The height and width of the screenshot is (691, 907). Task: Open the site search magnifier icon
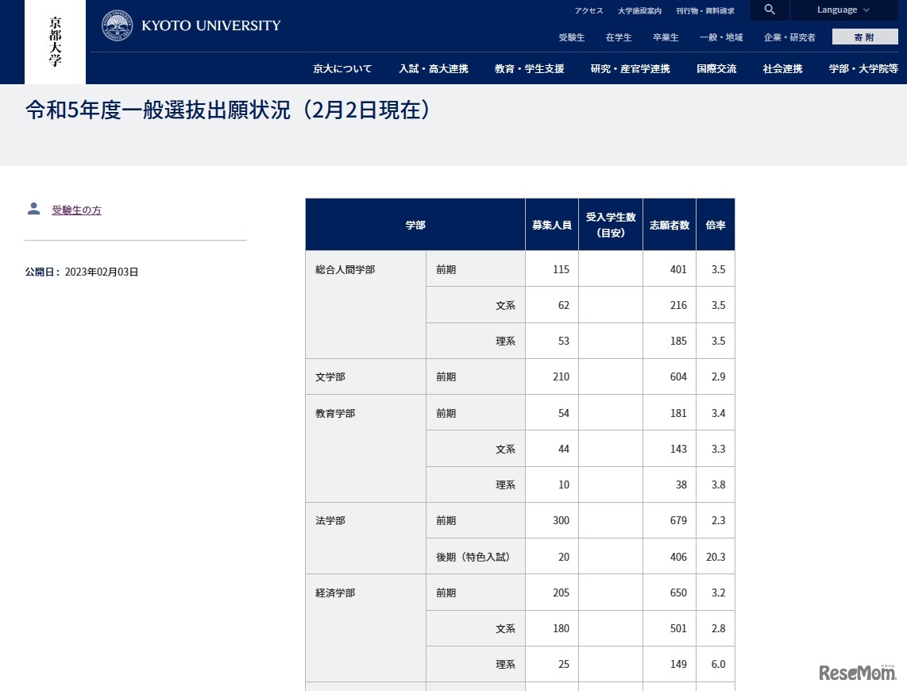[769, 10]
